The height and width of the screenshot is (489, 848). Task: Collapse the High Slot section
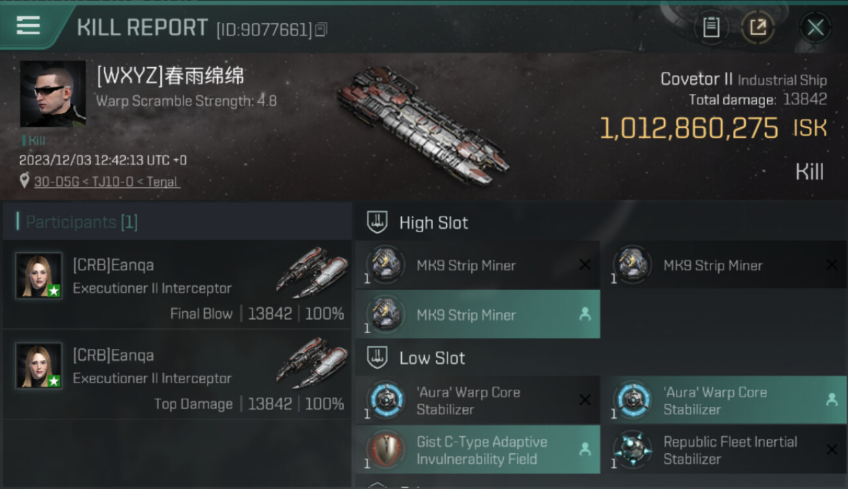601,223
